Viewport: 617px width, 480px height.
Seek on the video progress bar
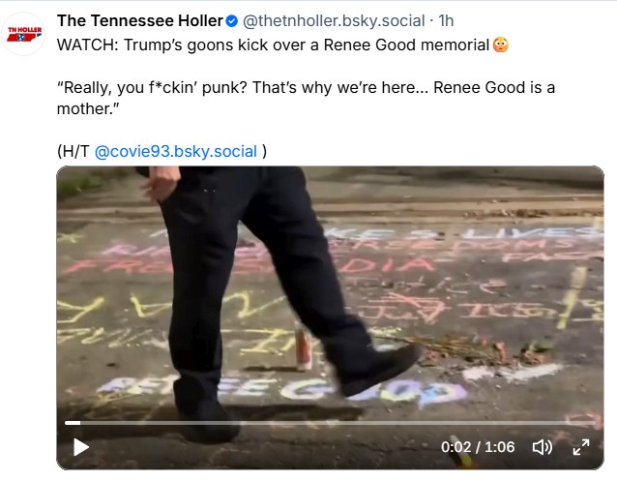coord(329,423)
